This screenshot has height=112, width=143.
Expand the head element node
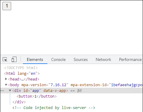(x=6, y=79)
